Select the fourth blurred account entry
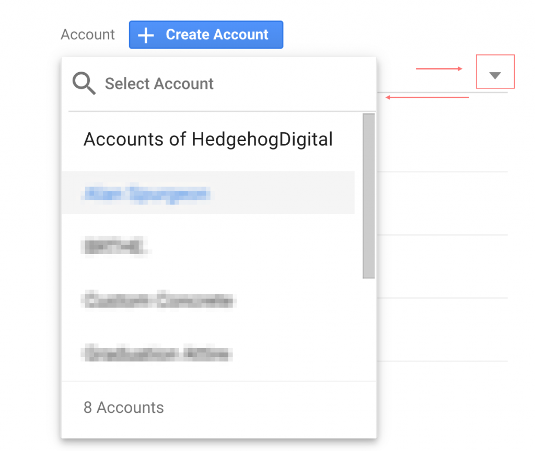This screenshot has width=535, height=451. click(157, 353)
